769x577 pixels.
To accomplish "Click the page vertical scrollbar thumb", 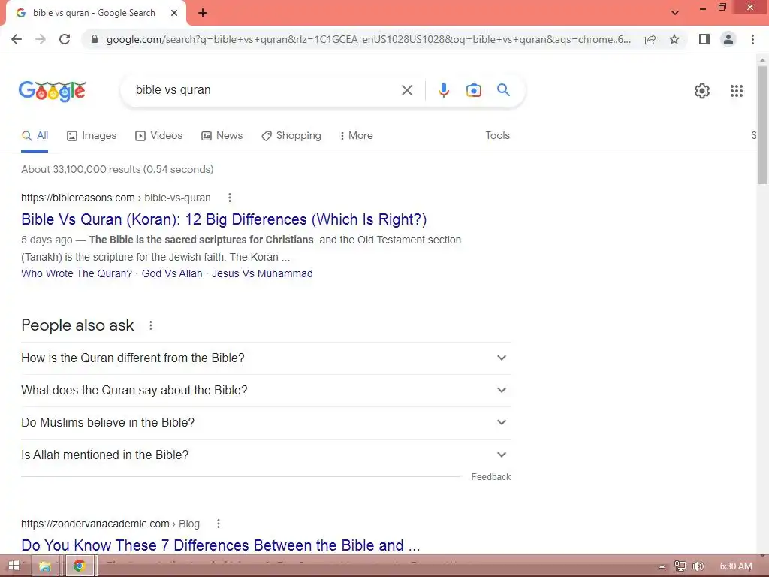I will tap(762, 125).
